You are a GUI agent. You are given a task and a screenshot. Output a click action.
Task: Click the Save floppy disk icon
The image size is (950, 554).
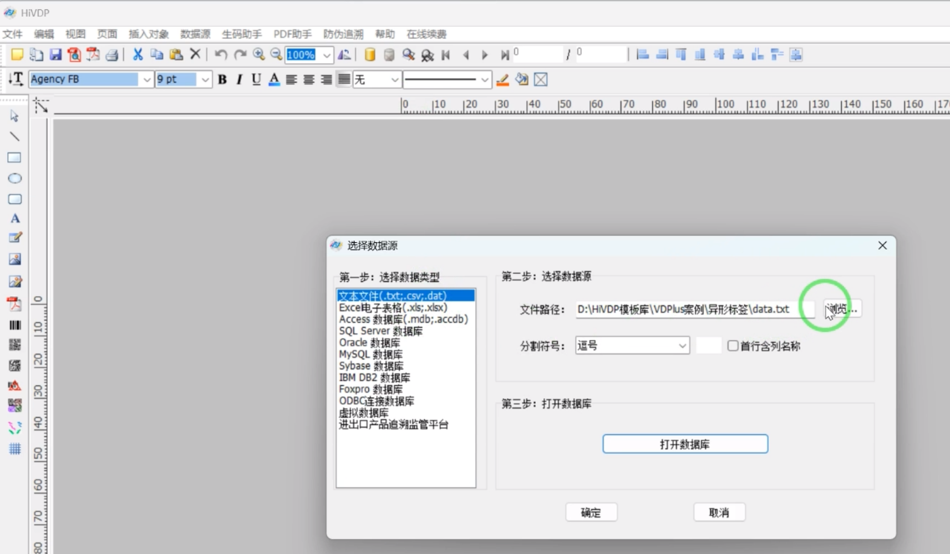click(x=55, y=54)
